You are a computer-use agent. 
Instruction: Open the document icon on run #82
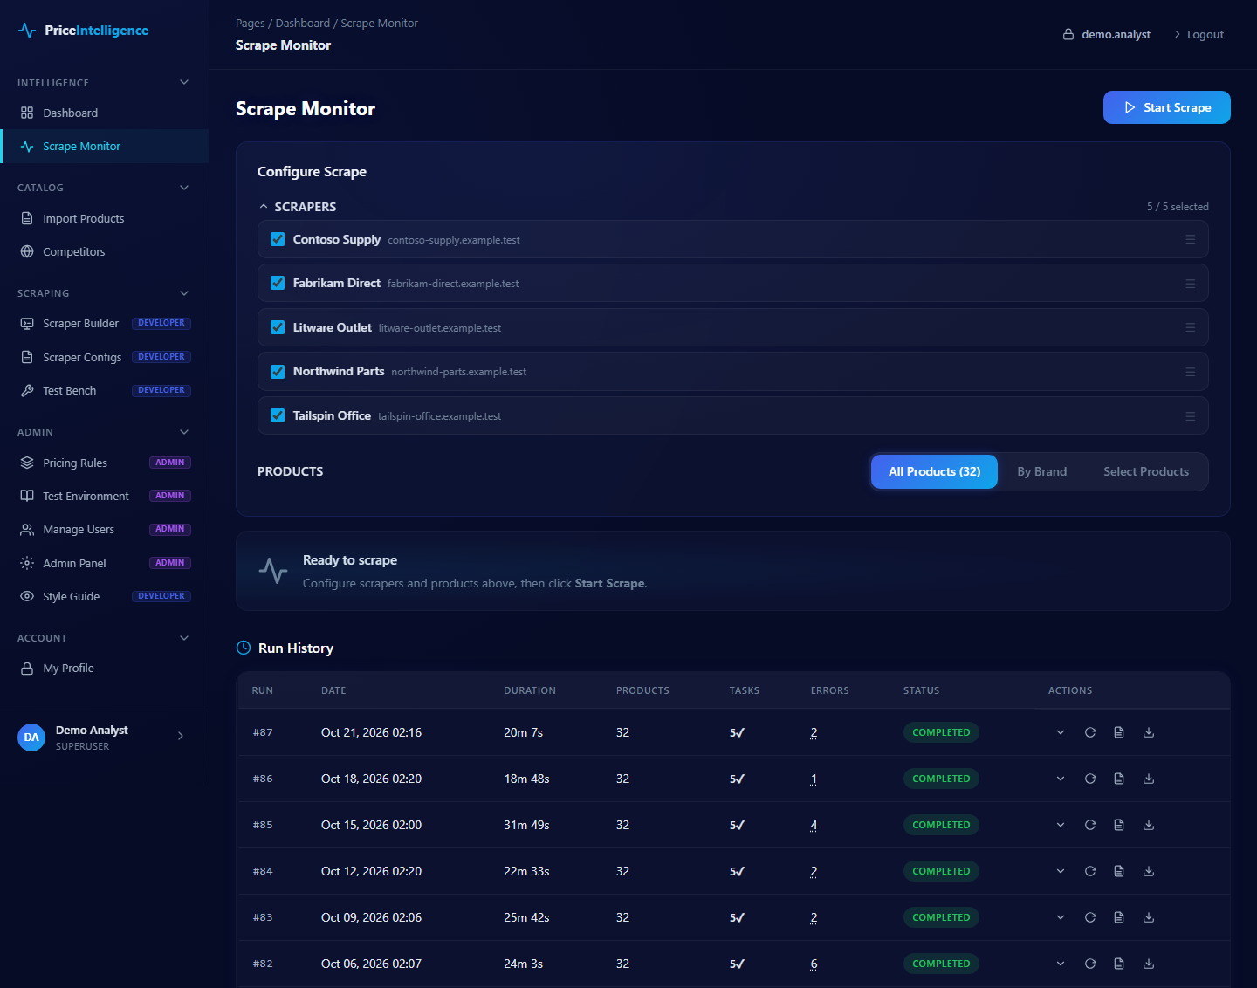click(x=1119, y=964)
